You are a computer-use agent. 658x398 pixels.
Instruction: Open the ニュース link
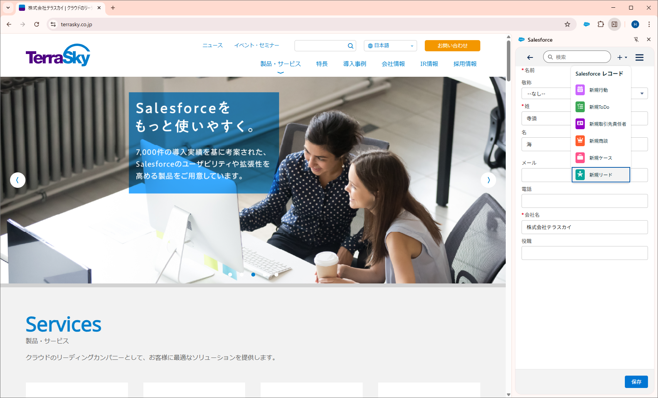pyautogui.click(x=213, y=45)
